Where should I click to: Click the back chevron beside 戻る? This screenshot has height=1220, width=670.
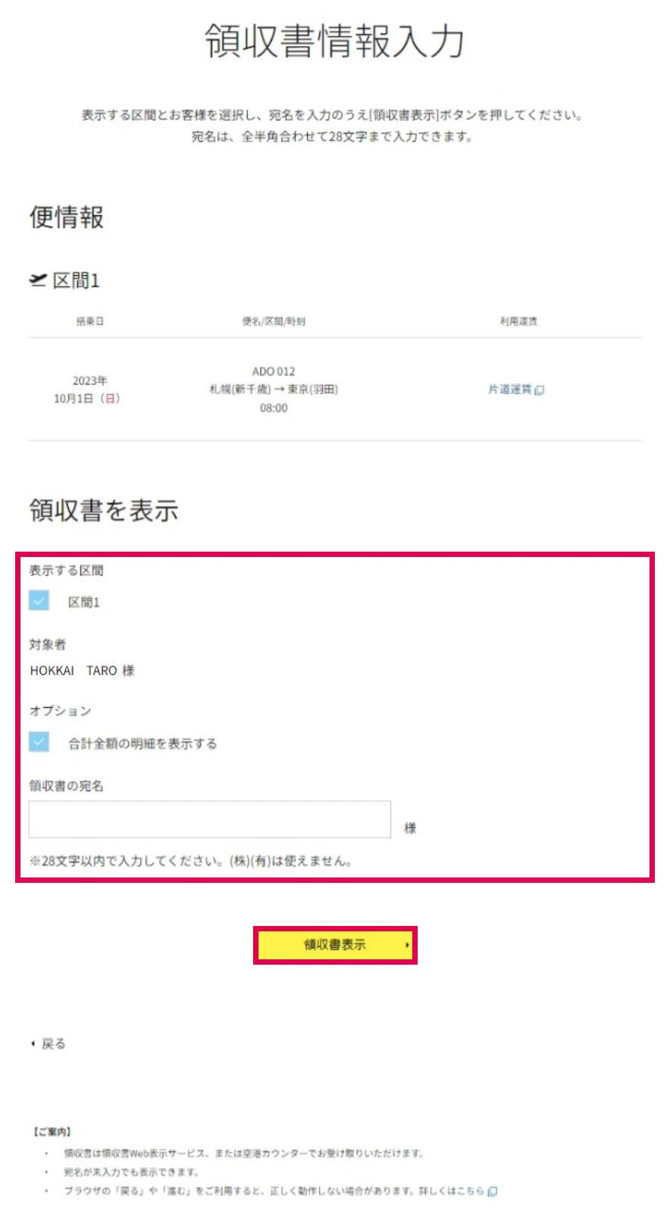pyautogui.click(x=33, y=1043)
